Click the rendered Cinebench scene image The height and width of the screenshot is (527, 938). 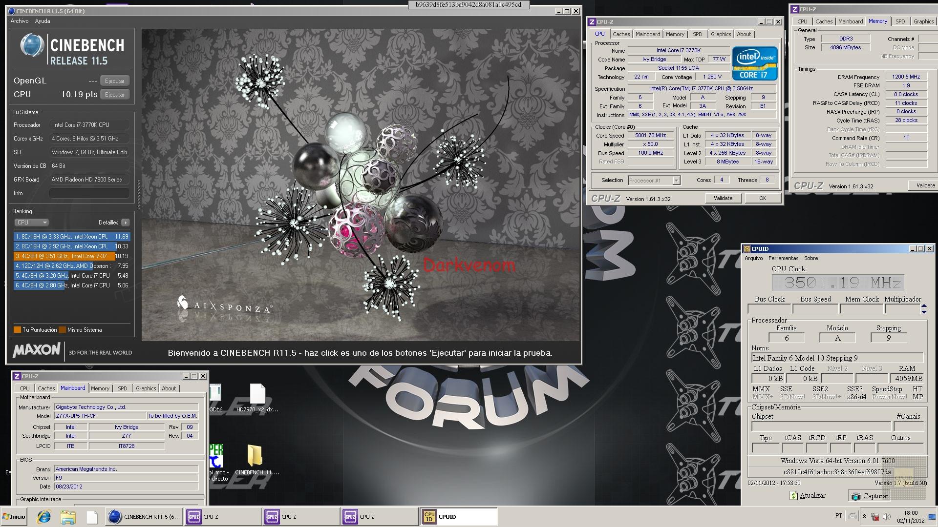pyautogui.click(x=361, y=184)
